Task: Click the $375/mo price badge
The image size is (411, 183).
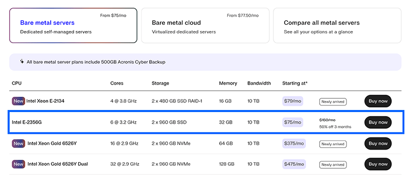Action: point(294,143)
